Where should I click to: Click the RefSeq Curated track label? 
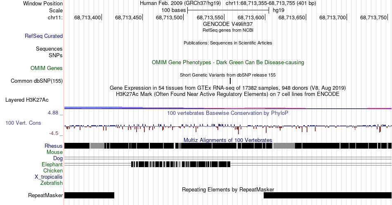pos(43,36)
